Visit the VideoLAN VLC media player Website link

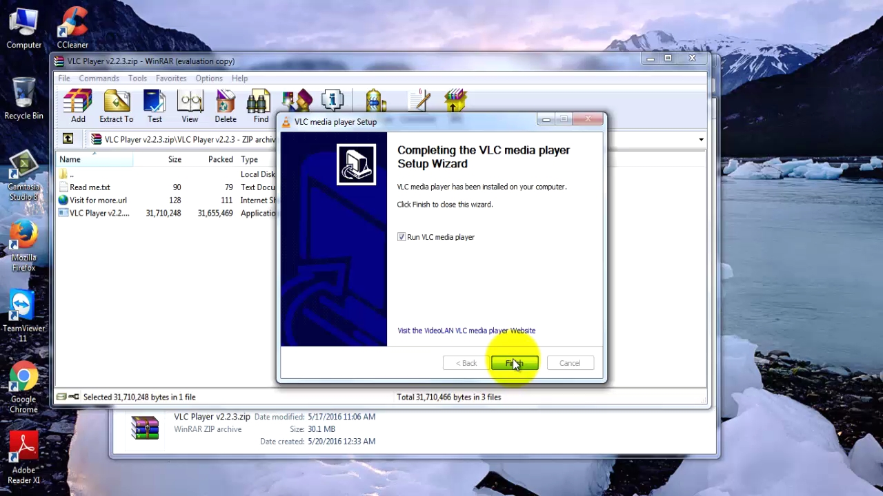[466, 331]
